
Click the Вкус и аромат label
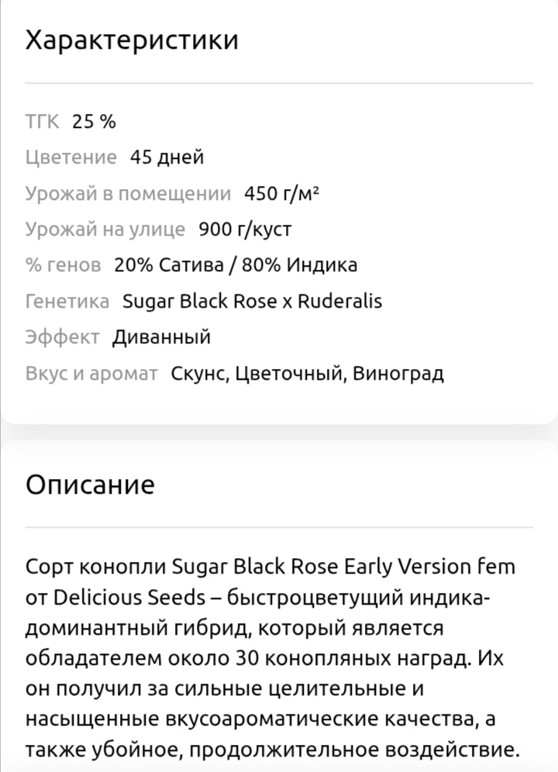coord(91,374)
